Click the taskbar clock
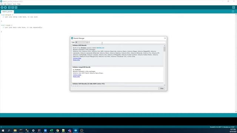Viewport: 237px width, 133px height. 233,130
